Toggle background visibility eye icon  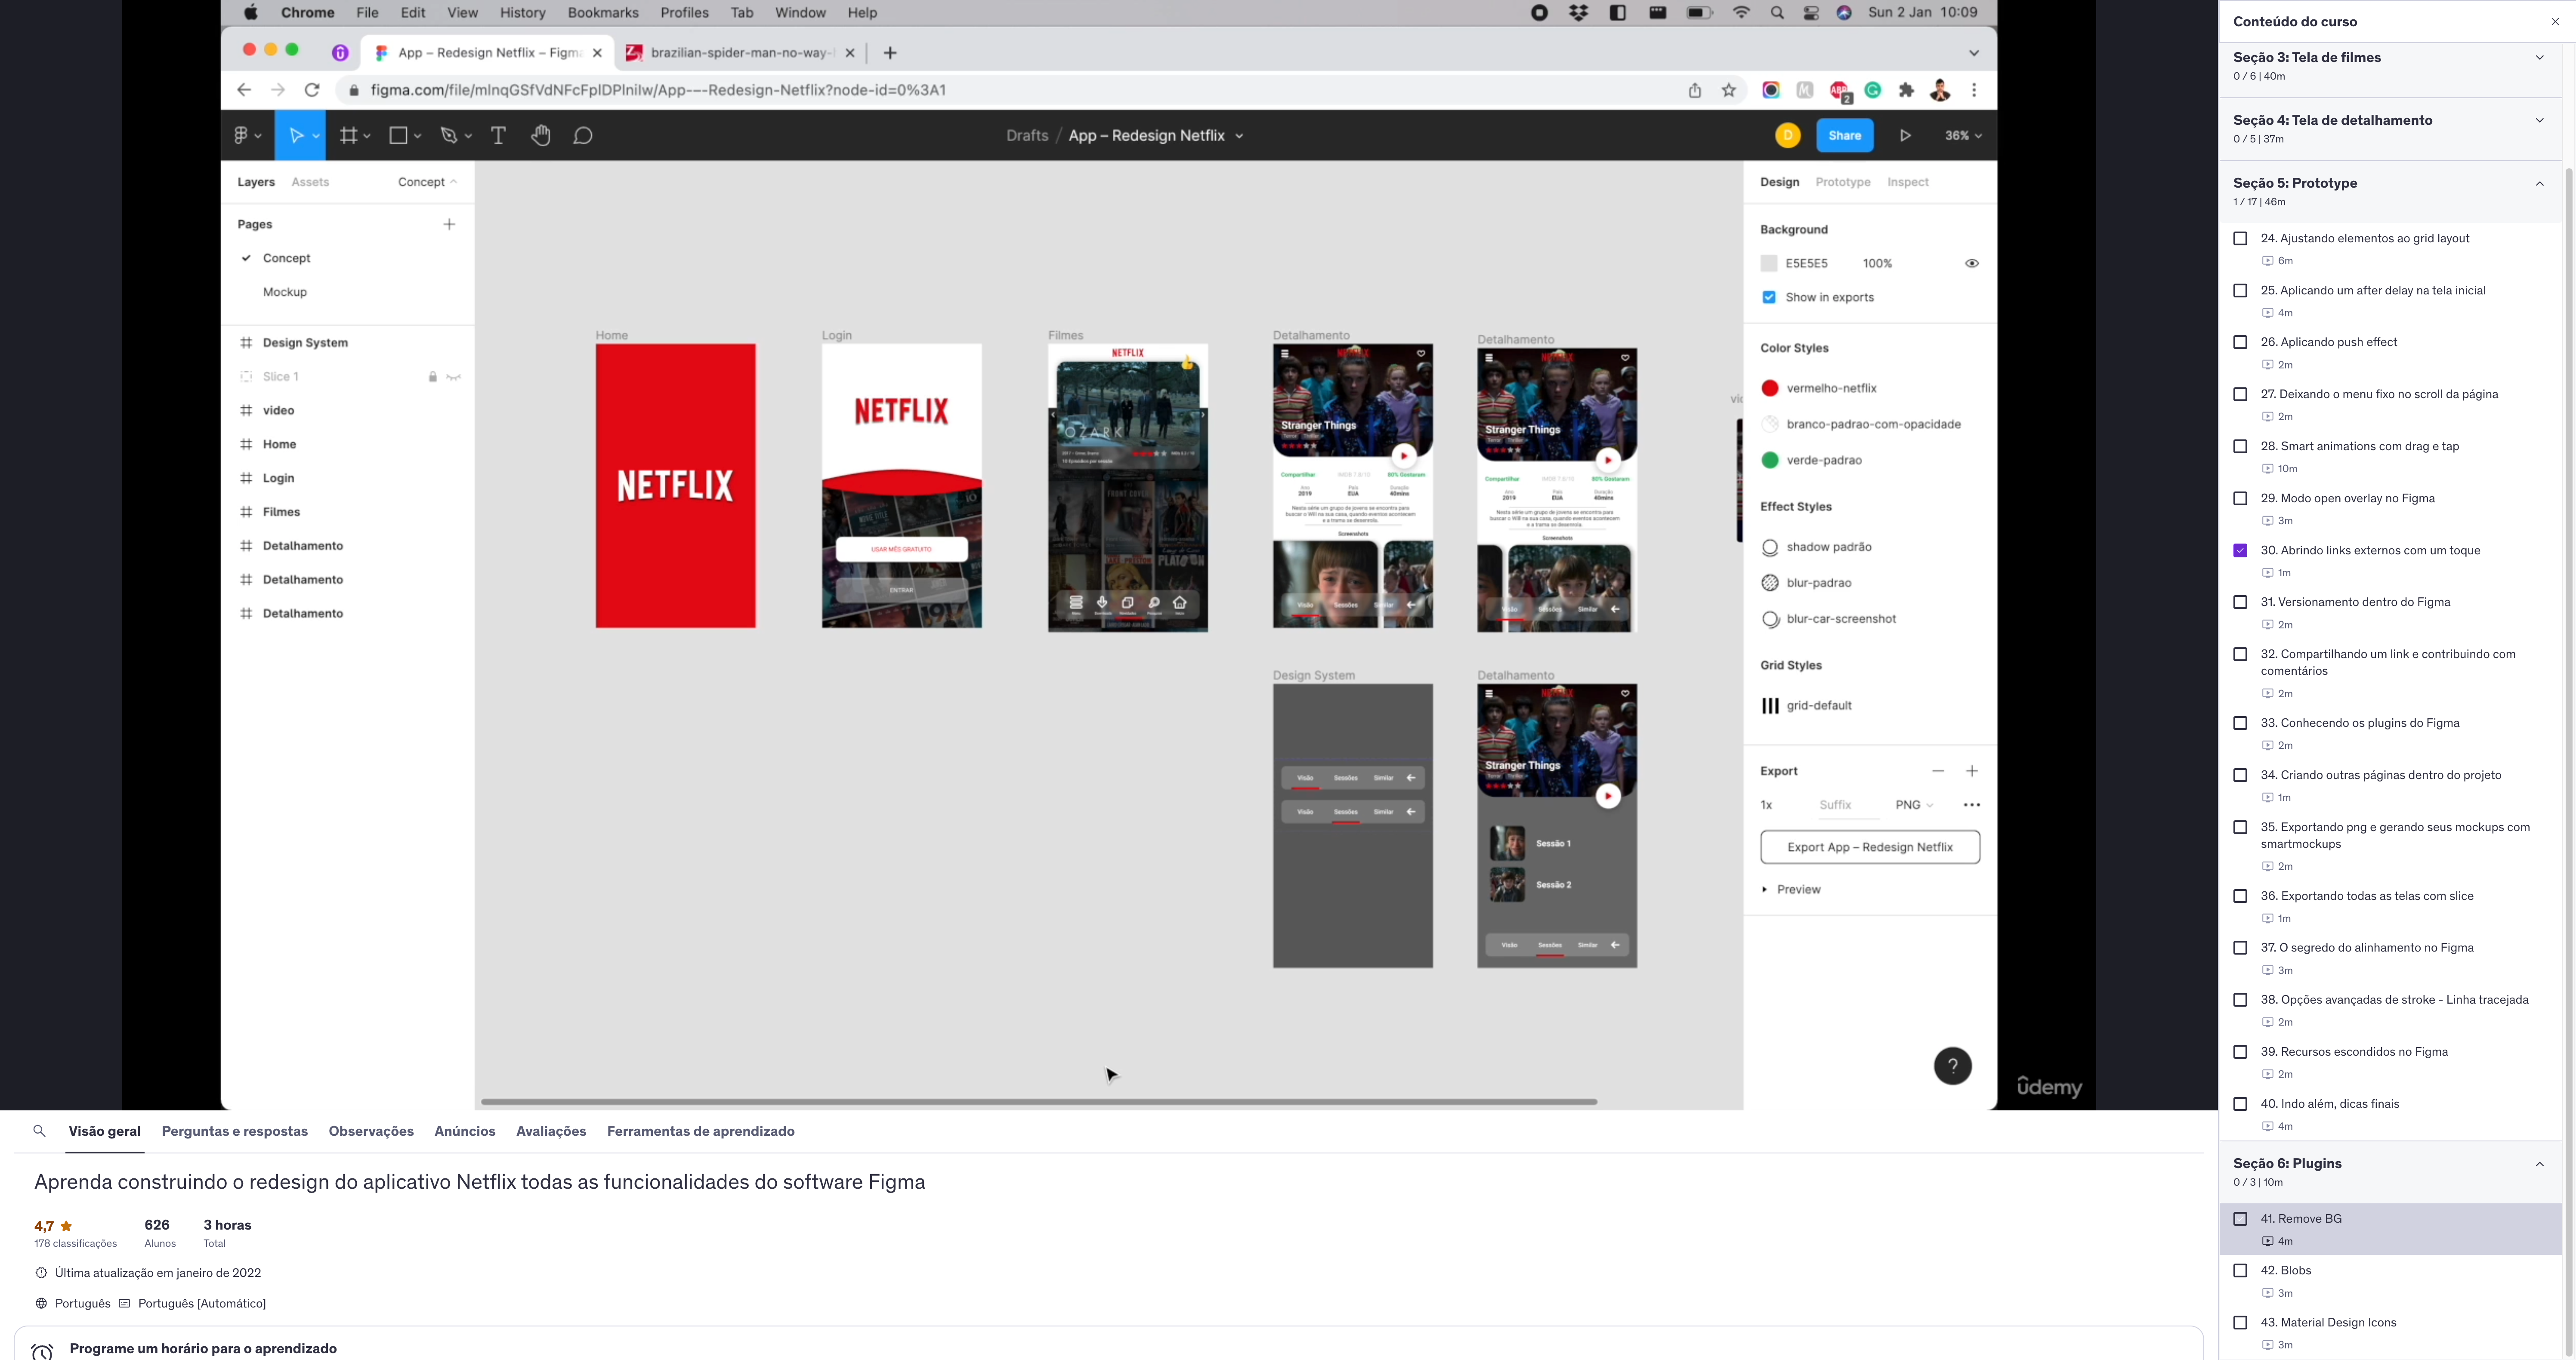1971,264
